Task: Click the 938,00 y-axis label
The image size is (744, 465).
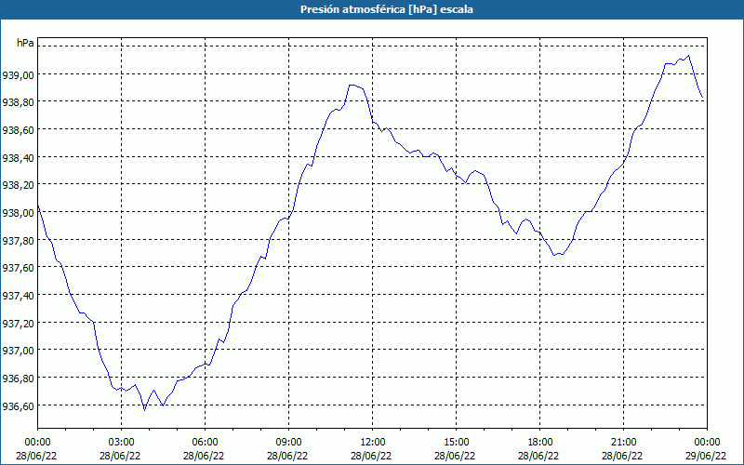Action: click(18, 212)
